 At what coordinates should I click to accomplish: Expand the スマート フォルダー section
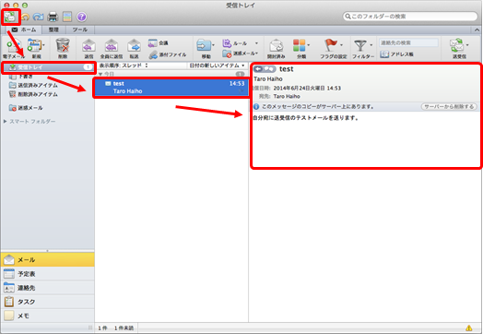(x=6, y=122)
